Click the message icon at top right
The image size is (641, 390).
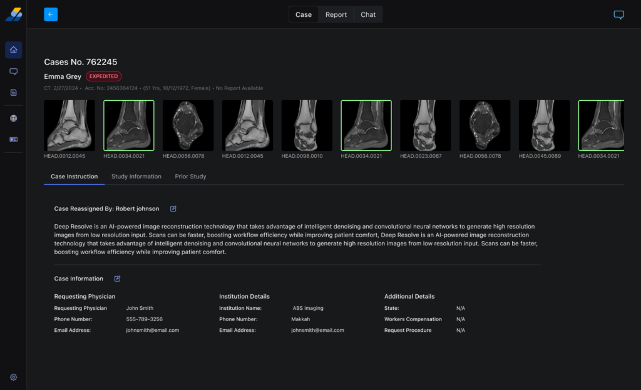[x=618, y=15]
